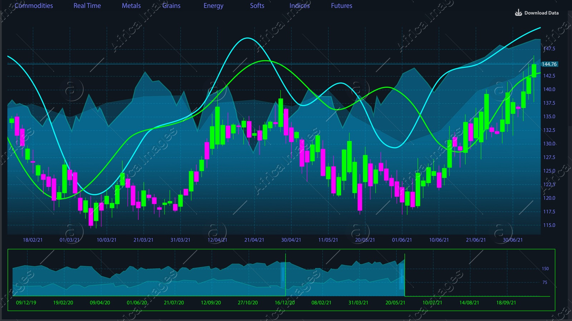Viewport: 572px width, 321px height.
Task: Click the 12/04/21 date label
Action: [x=217, y=240]
